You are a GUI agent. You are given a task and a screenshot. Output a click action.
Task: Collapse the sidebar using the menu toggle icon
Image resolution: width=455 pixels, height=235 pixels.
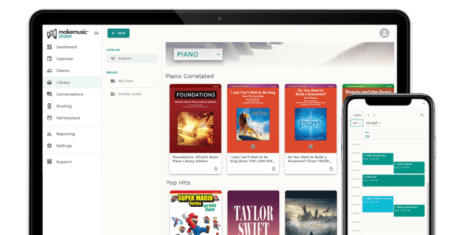click(97, 33)
